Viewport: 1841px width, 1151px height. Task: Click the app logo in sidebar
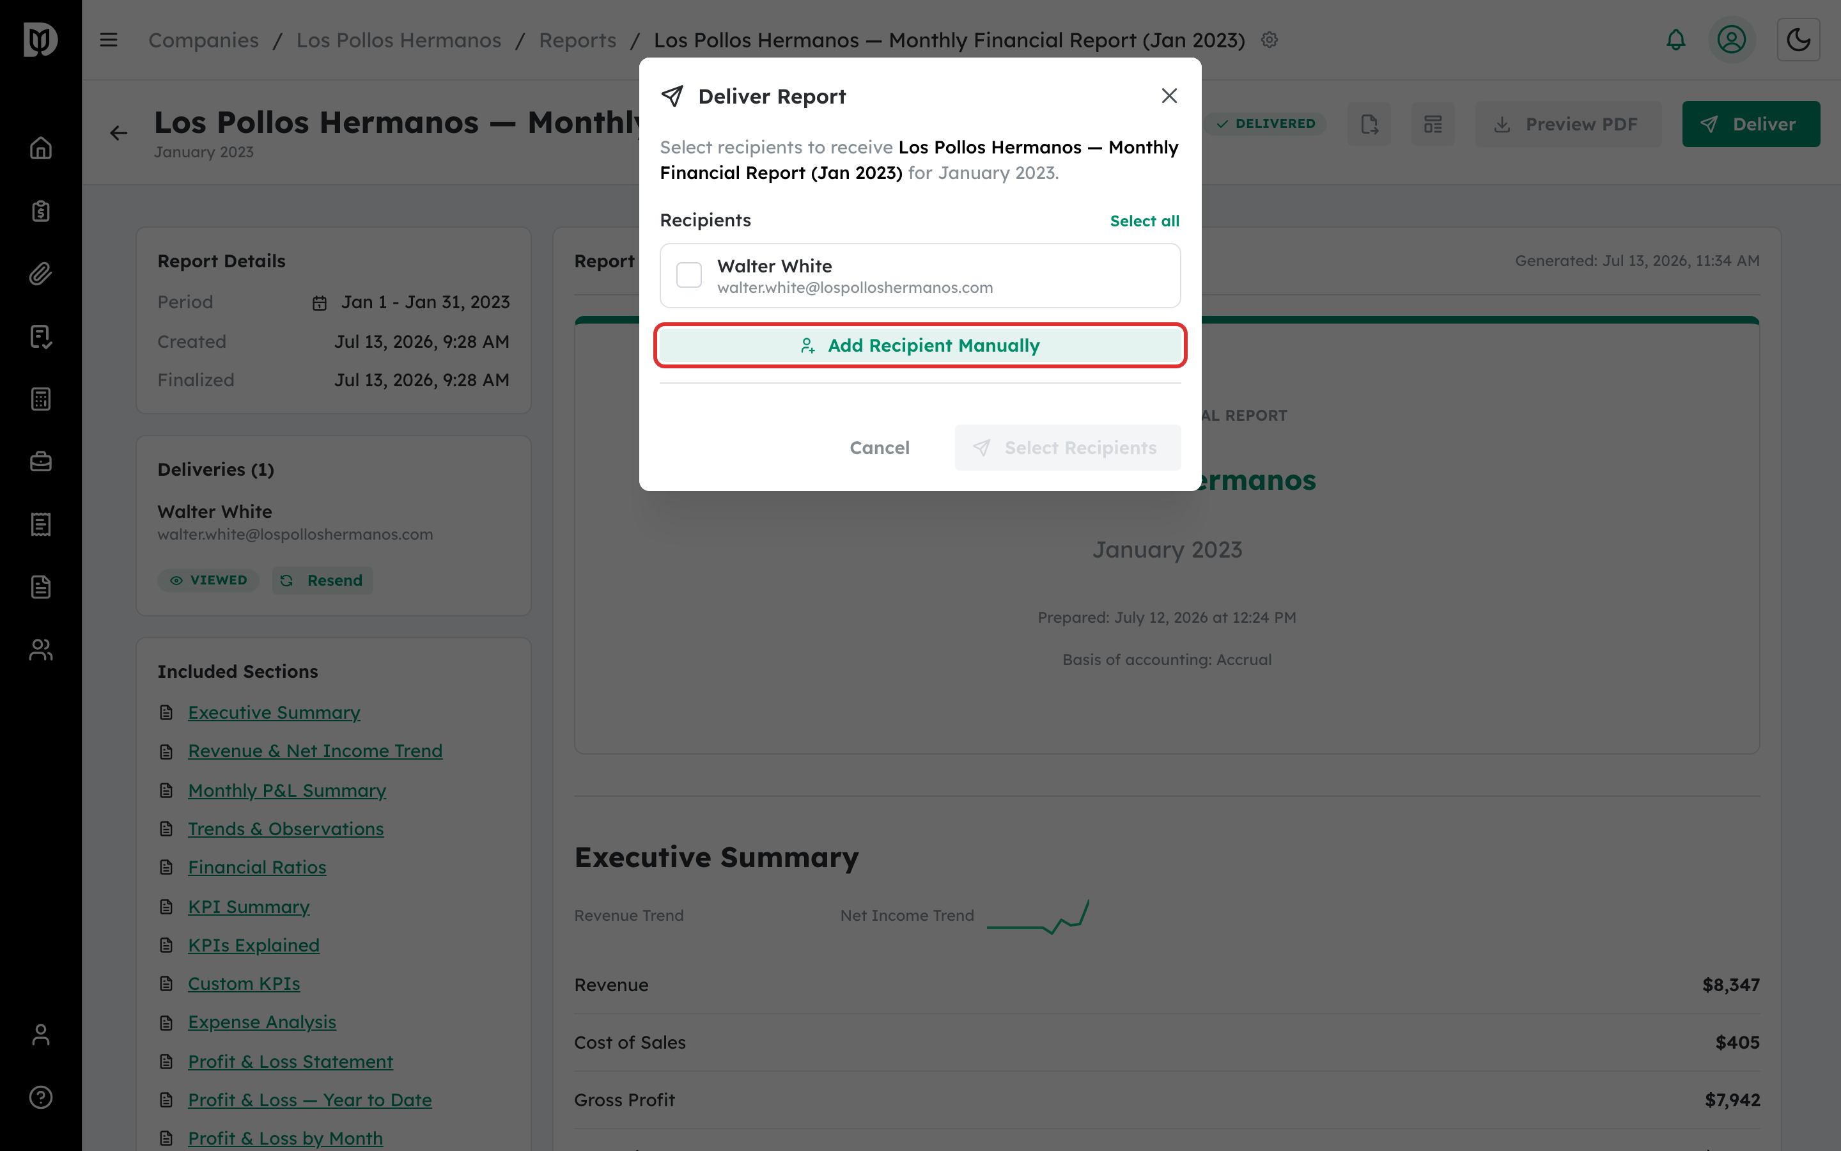tap(40, 40)
